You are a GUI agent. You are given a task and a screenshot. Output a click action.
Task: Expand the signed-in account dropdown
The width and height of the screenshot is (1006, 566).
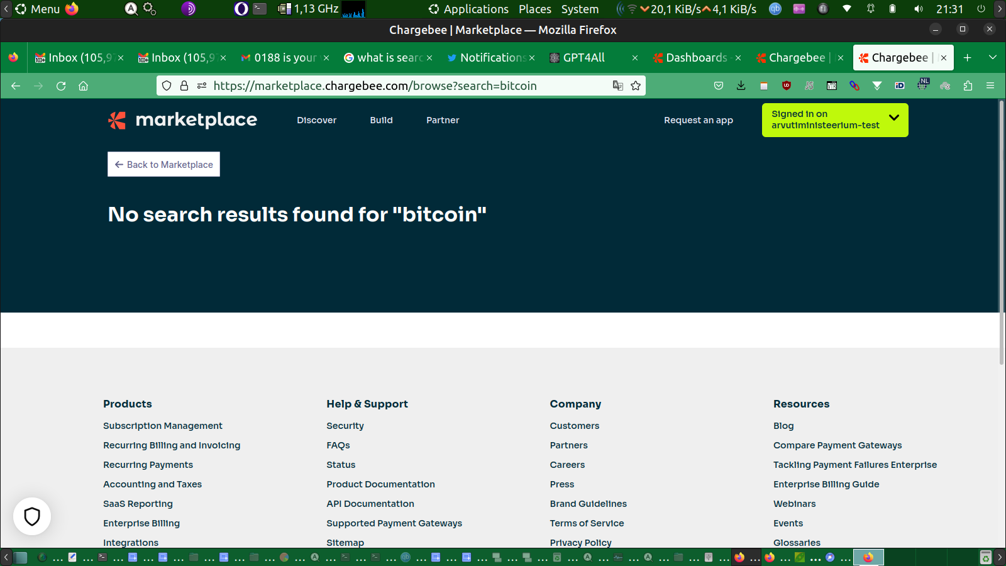tap(835, 119)
